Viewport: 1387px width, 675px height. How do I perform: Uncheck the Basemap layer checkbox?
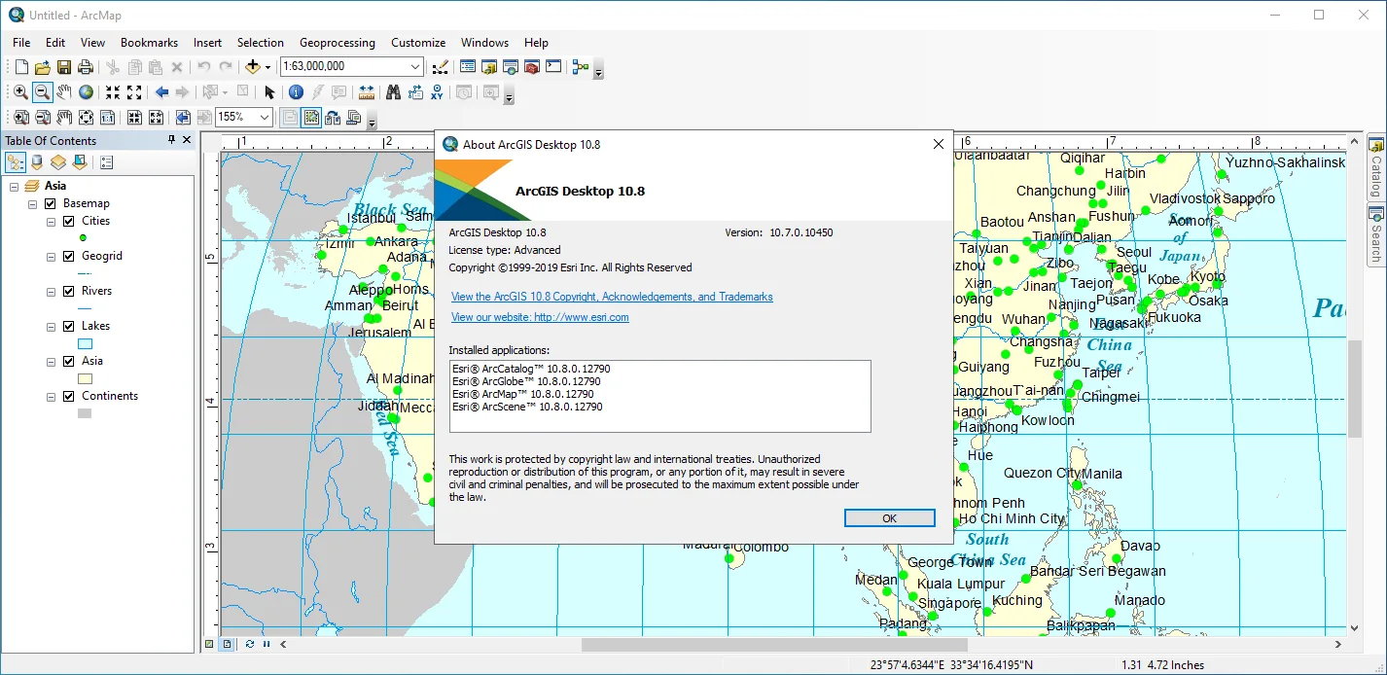(x=51, y=204)
